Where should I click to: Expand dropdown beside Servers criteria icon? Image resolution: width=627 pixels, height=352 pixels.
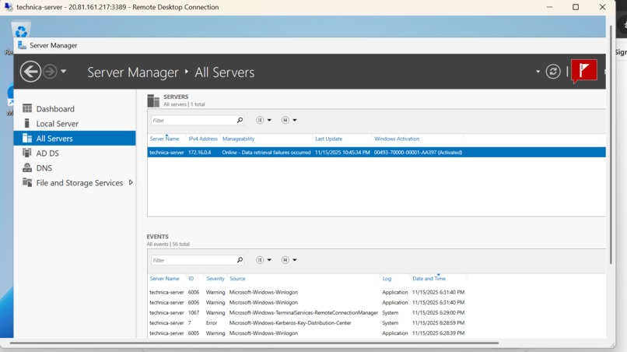click(x=269, y=120)
